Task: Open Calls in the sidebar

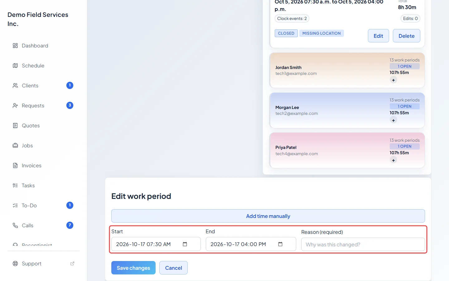Action: click(x=43, y=225)
